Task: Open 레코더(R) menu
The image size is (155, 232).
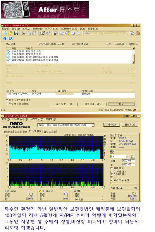Action: coord(37,28)
